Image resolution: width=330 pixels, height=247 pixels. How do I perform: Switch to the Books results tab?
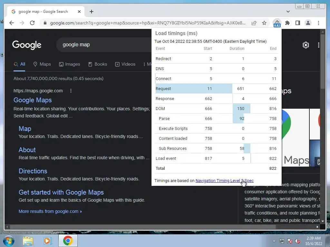(98, 64)
